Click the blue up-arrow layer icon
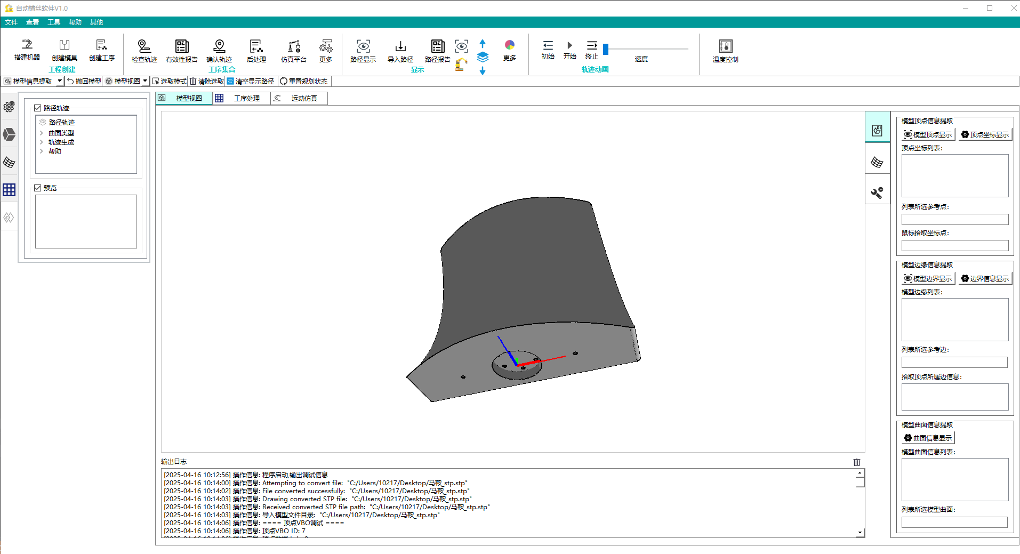The height and width of the screenshot is (554, 1020). point(483,43)
